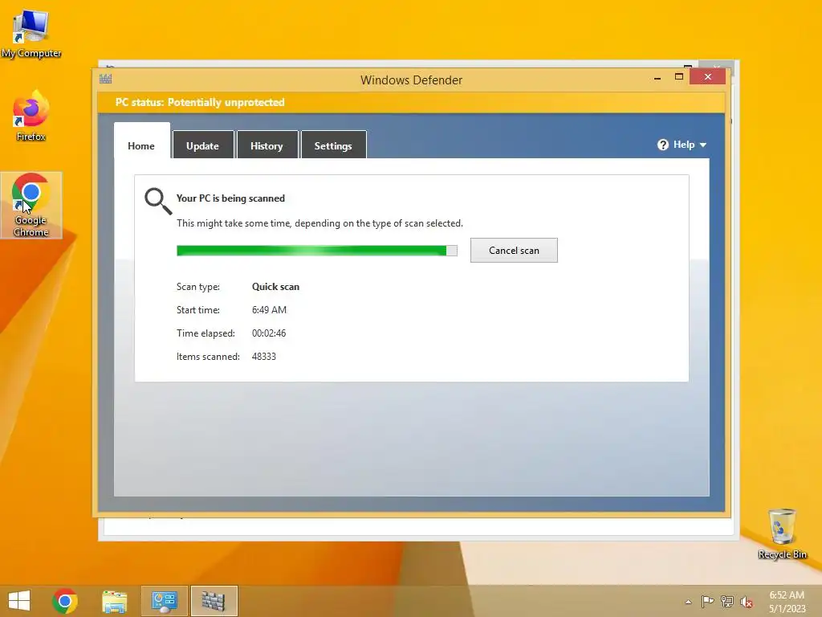Minimize the Windows Defender window
Screen dimensions: 822x617
point(657,78)
